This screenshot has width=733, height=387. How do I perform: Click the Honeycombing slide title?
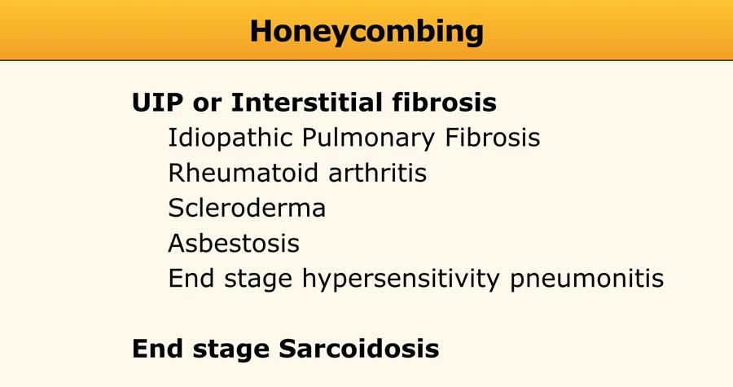(366, 31)
